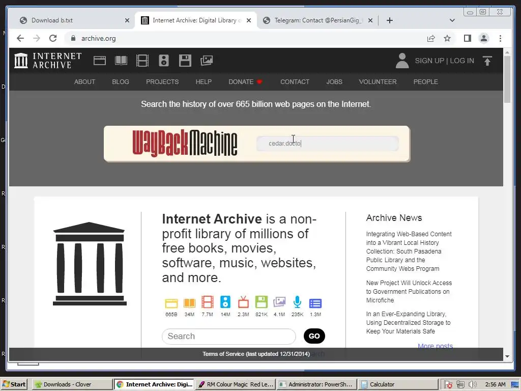Open the red video icon labeled 7.7M
521x391 pixels.
click(208, 302)
